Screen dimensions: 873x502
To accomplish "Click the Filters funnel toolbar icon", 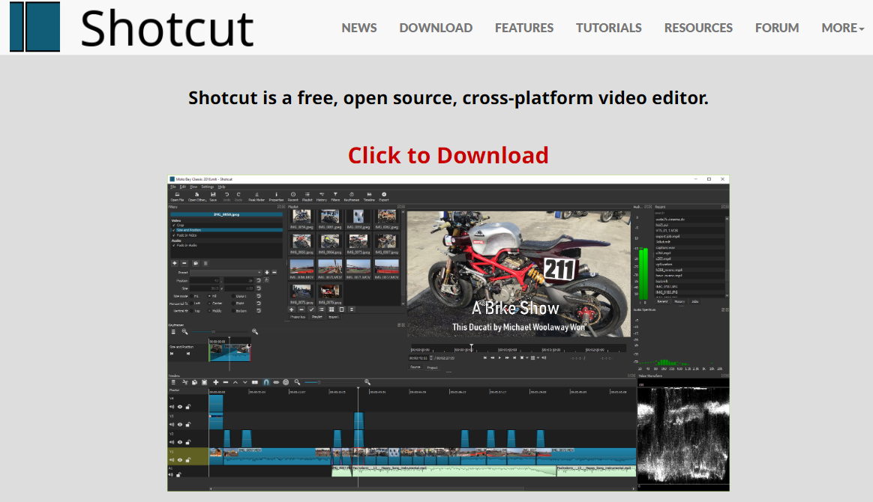I will (x=335, y=196).
